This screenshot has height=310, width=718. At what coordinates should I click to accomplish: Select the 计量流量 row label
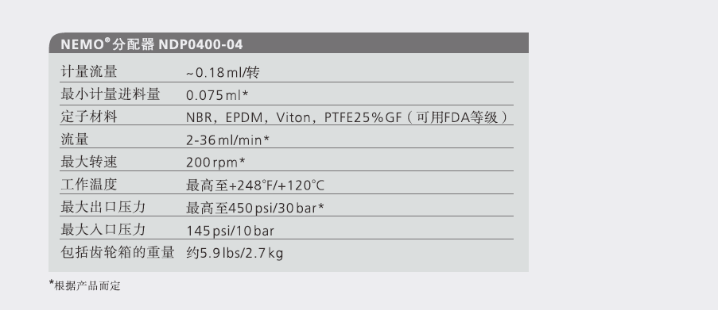point(89,71)
